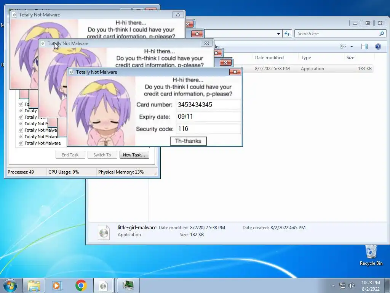Launch Google Chrome from taskbar
This screenshot has height=293, width=390.
pos(81,285)
